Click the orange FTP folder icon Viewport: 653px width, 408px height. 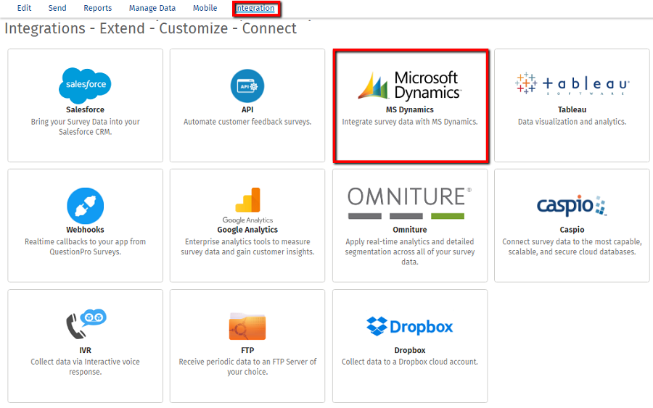coord(247,326)
